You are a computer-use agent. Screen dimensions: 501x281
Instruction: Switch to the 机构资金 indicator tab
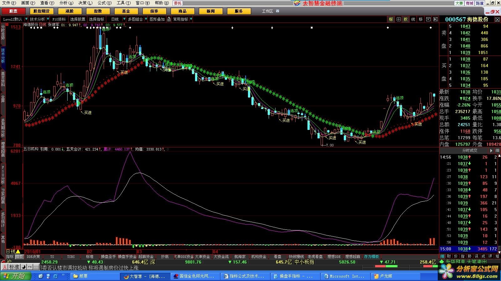click(x=259, y=257)
